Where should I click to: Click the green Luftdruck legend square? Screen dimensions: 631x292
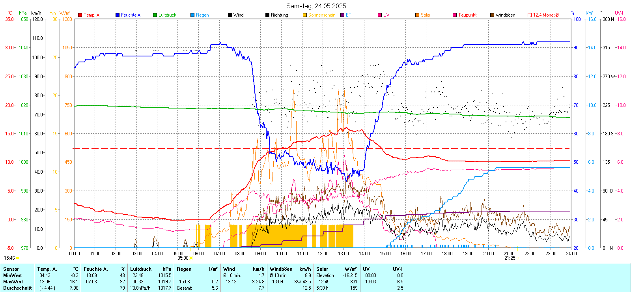point(155,15)
